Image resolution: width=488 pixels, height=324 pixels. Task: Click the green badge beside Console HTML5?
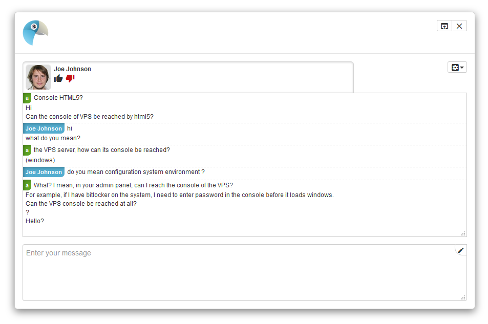tap(27, 98)
